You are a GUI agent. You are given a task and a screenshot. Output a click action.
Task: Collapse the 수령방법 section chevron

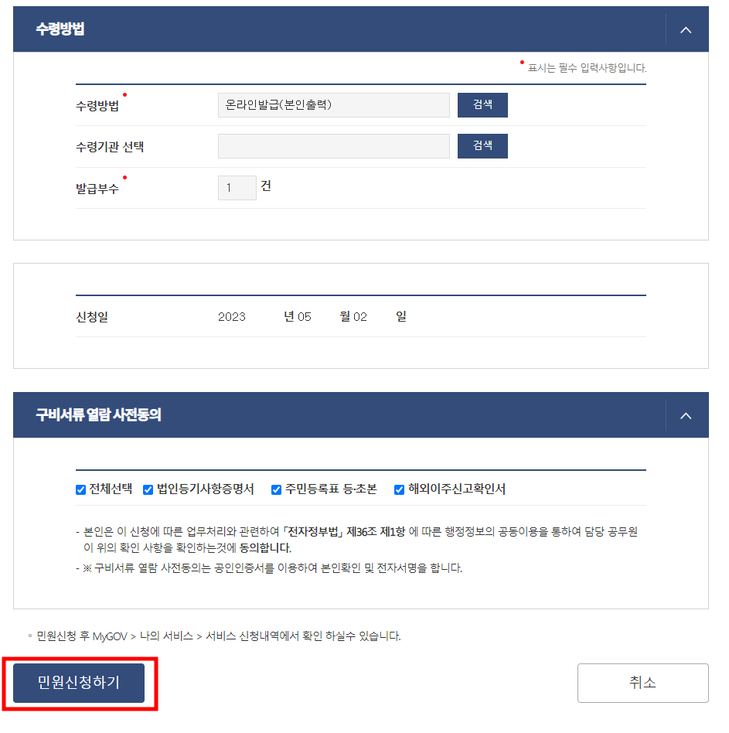pyautogui.click(x=686, y=30)
